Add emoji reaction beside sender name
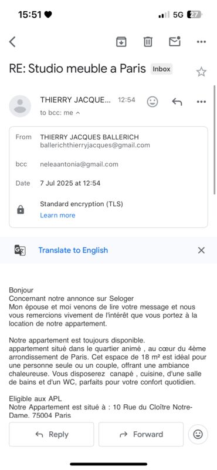 click(x=152, y=102)
